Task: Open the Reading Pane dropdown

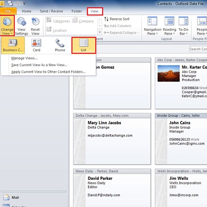Action: pyautogui.click(x=169, y=26)
